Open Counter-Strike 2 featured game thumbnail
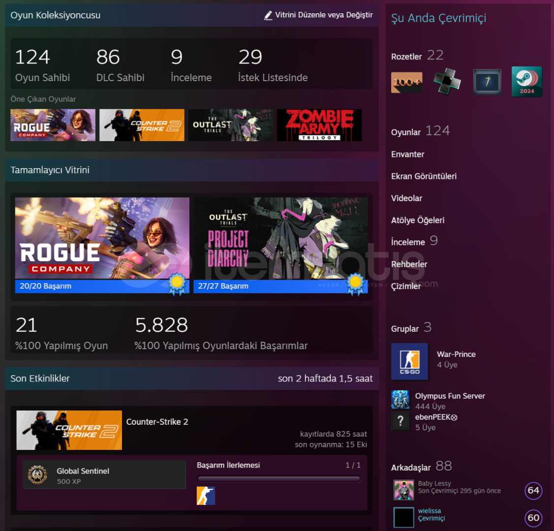 (142, 125)
